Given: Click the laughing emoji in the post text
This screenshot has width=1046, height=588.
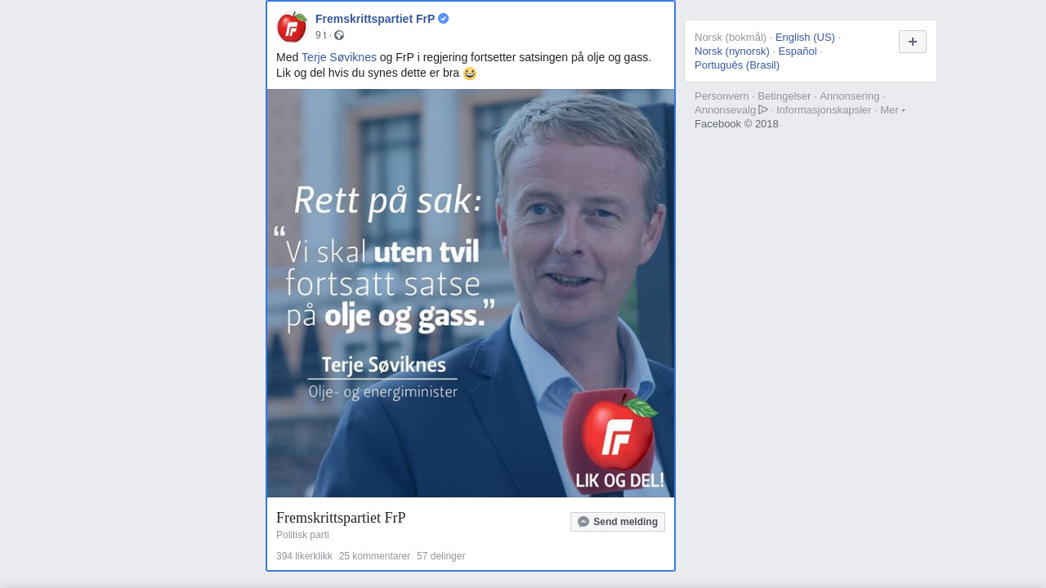Looking at the screenshot, I should tap(470, 73).
